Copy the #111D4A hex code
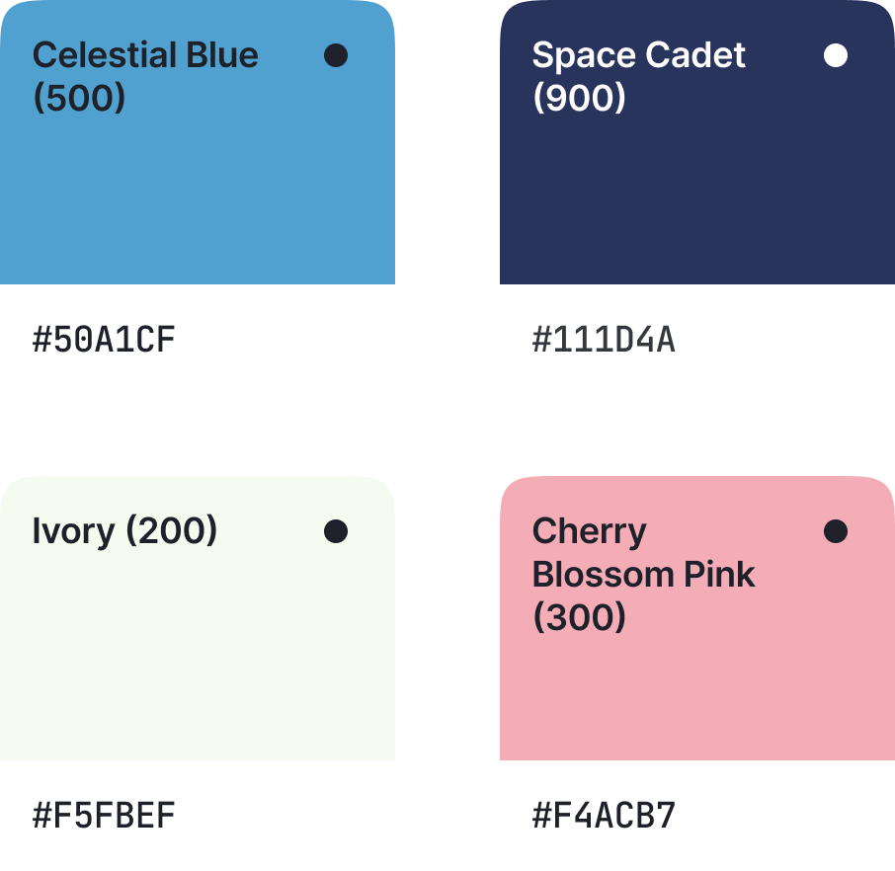 click(604, 340)
